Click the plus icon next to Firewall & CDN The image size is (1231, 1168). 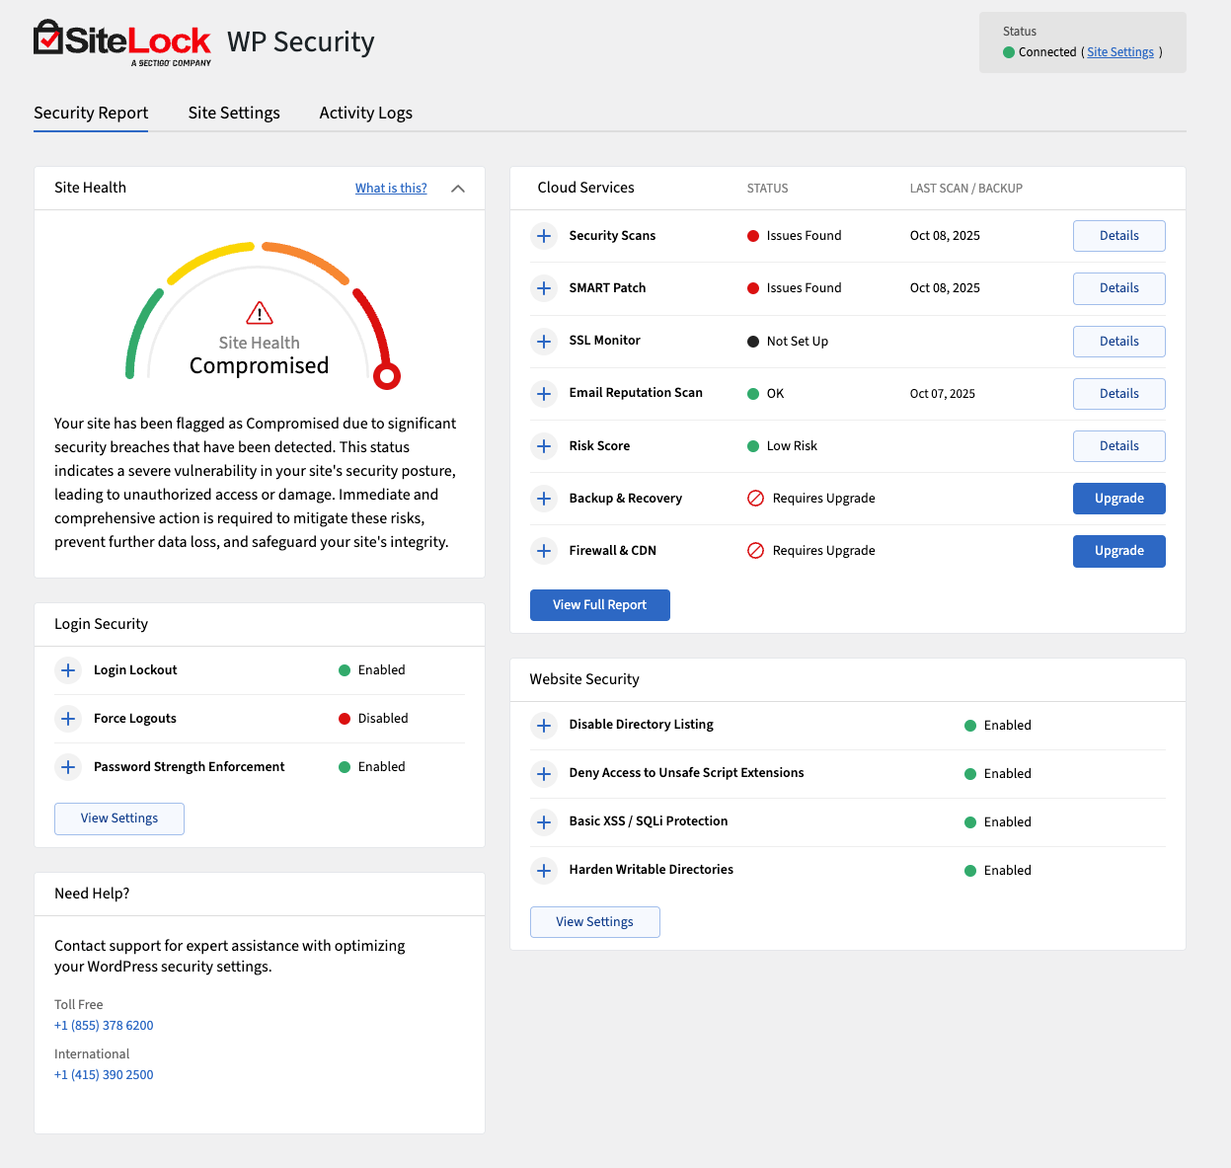[x=544, y=551]
